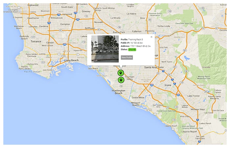The width and height of the screenshot is (230, 148).
Task: Select the green map marker under the popup pointer
Action: coord(121,73)
